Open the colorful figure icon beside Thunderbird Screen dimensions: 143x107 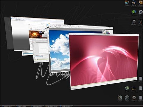point(127,3)
